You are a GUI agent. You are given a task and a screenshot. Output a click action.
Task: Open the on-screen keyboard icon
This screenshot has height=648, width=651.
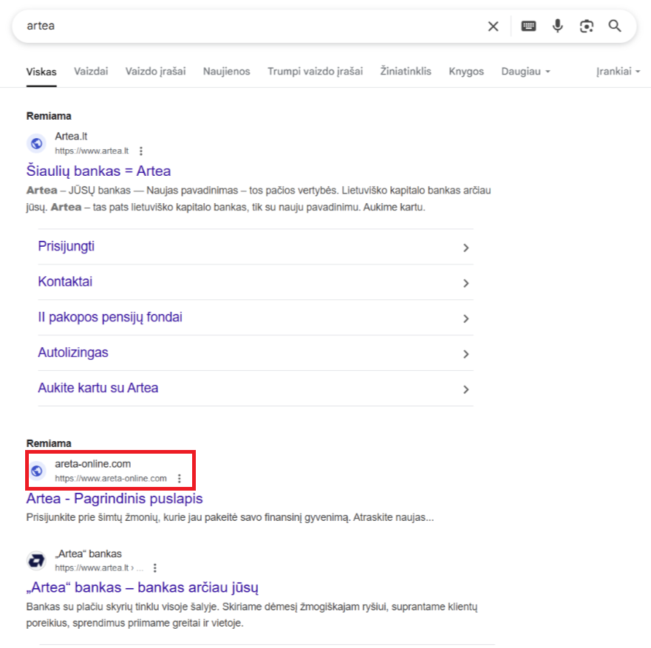tap(528, 26)
